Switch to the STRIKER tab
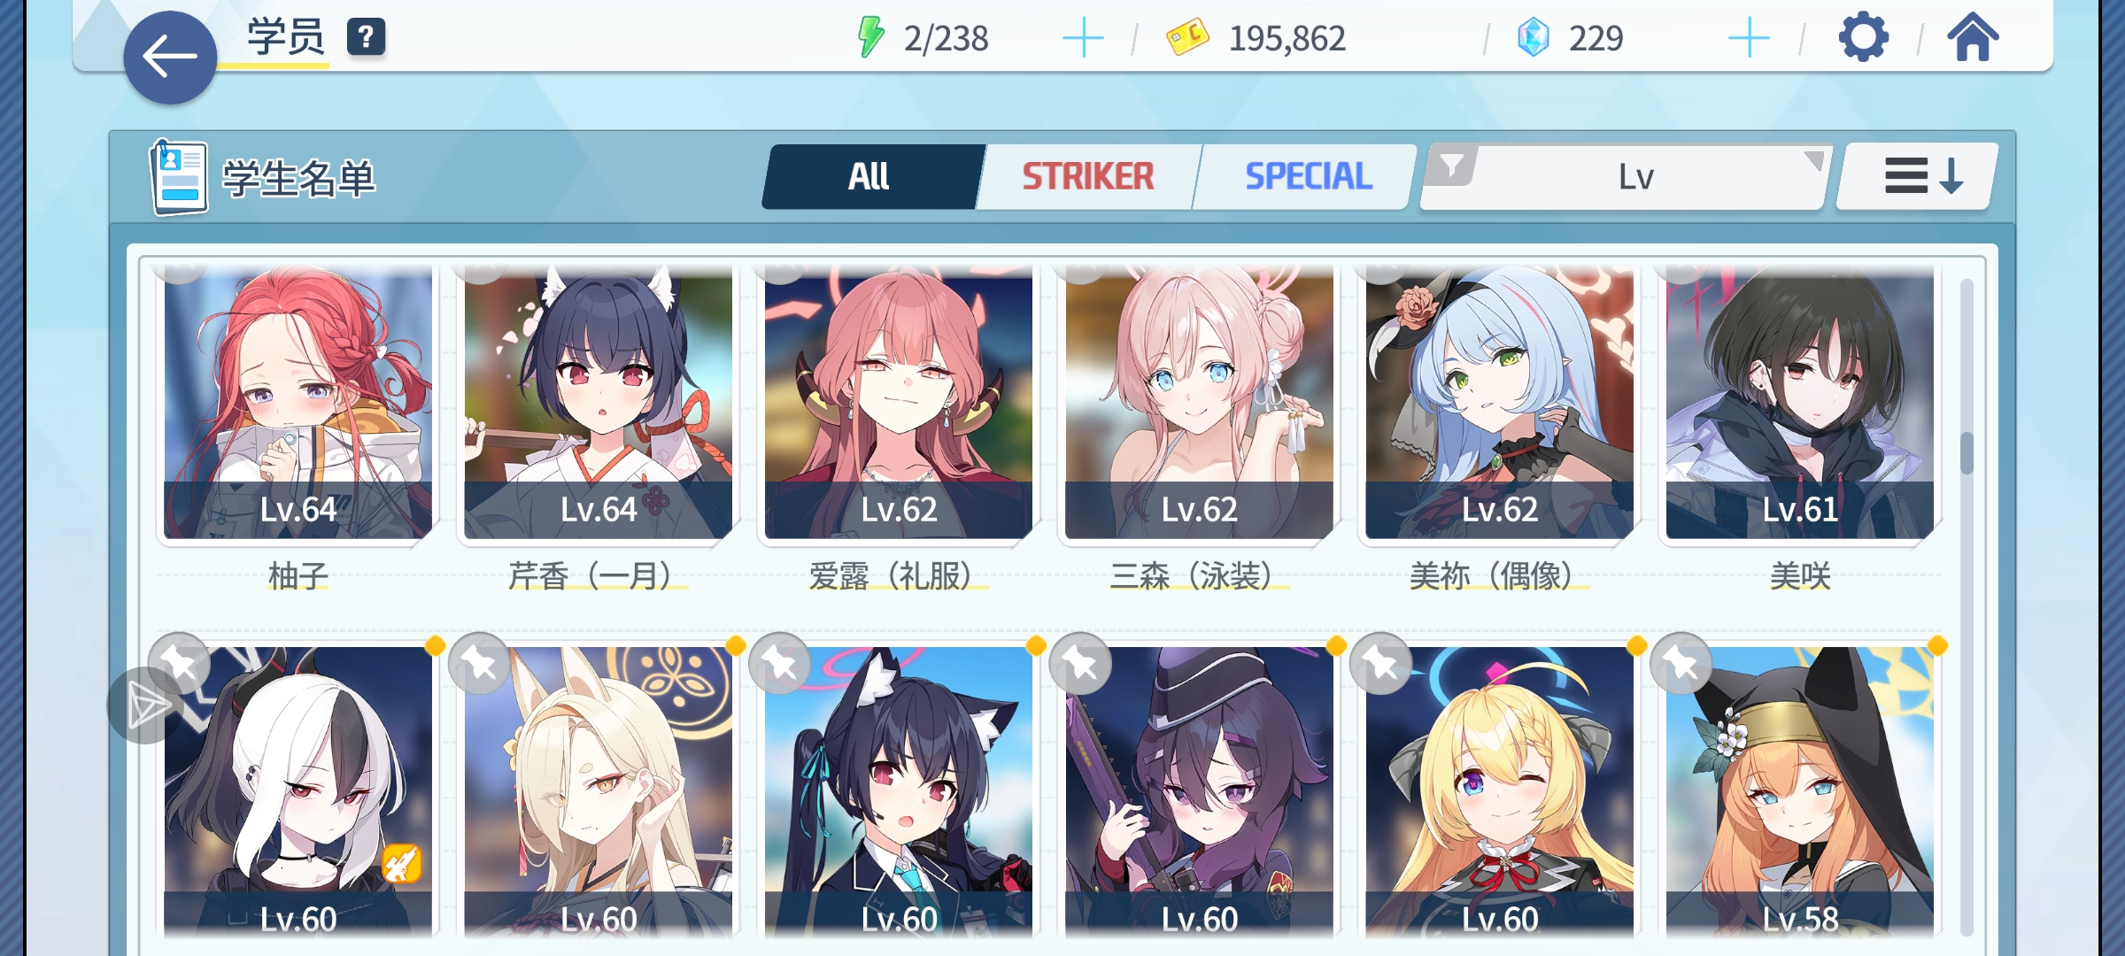Screen dimensions: 2125x956 point(1088,177)
